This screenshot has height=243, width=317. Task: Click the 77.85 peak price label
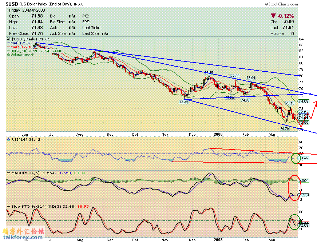pos(209,72)
